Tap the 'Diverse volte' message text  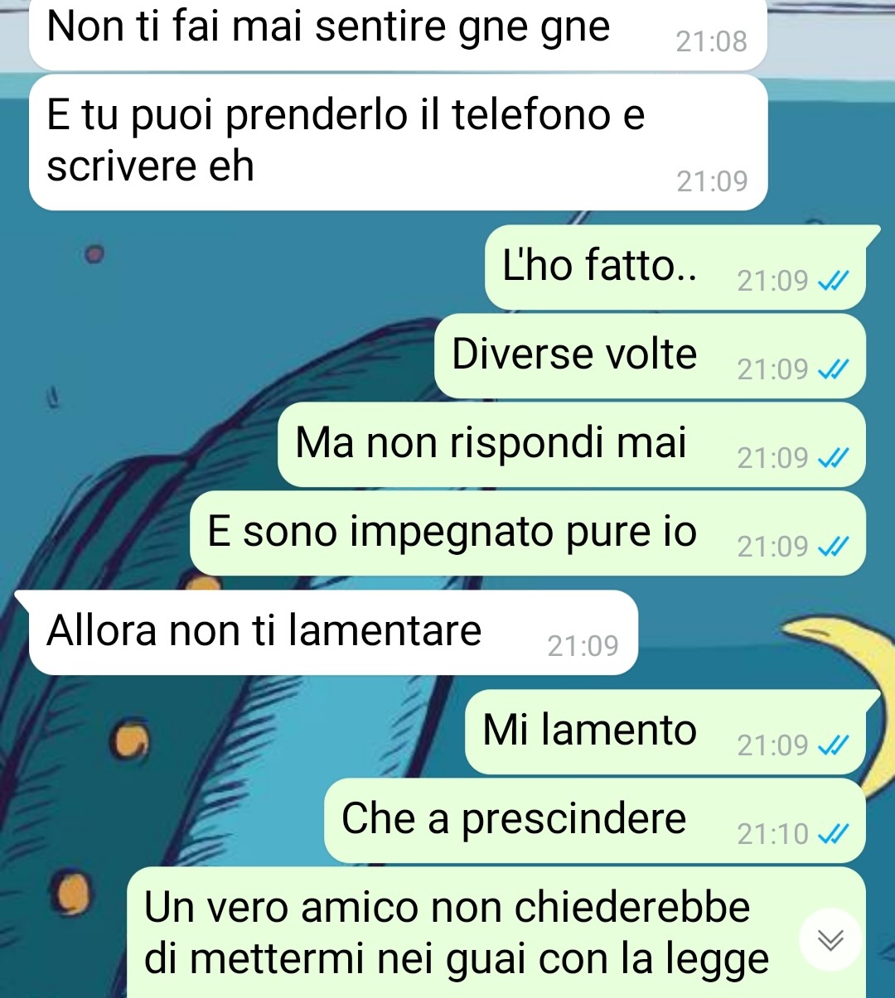pos(574,354)
